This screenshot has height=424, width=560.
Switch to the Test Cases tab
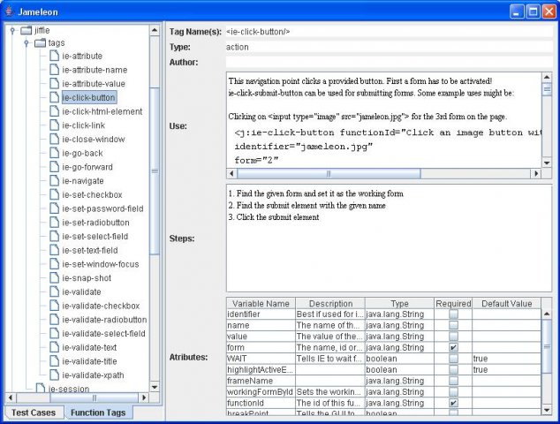click(x=34, y=413)
